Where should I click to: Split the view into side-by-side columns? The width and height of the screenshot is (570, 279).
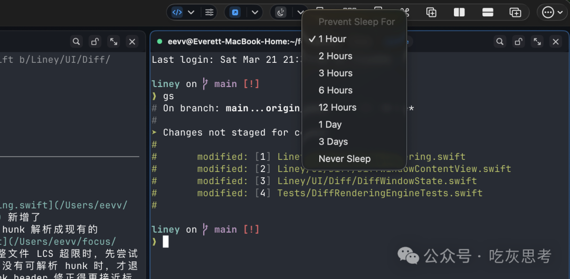coord(460,12)
